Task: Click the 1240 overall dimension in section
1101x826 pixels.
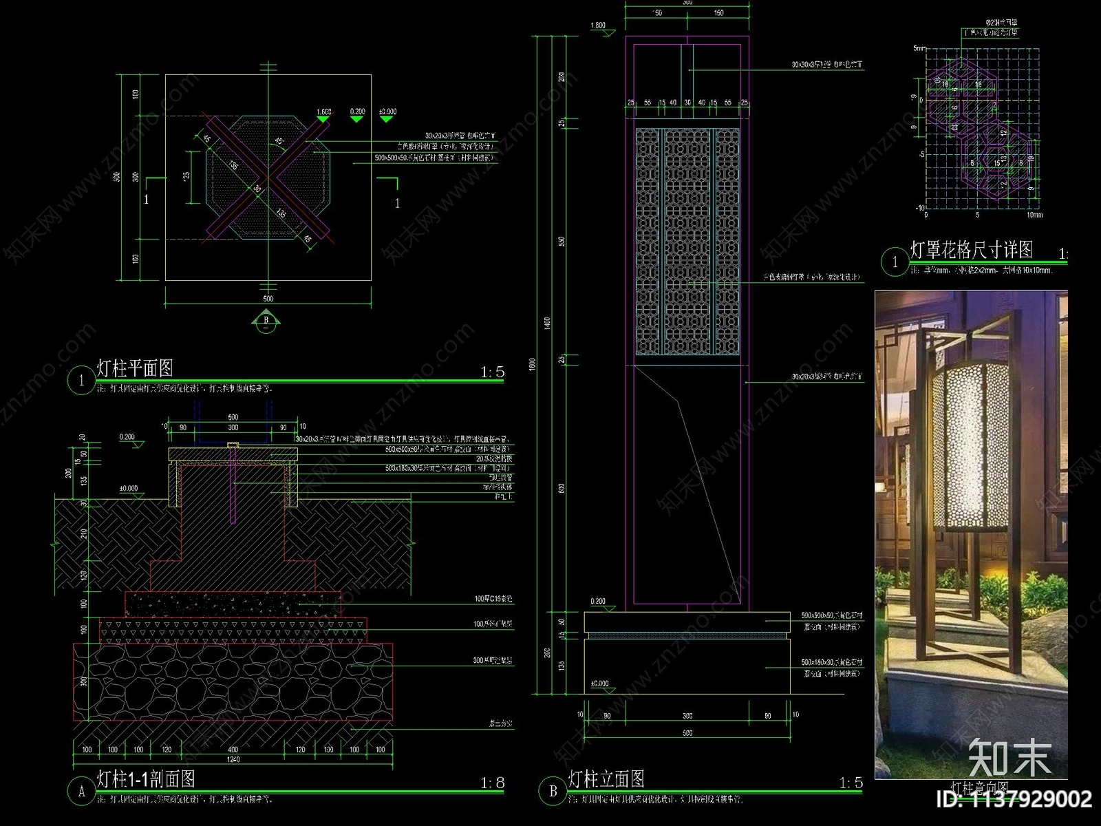Action: pos(233,759)
